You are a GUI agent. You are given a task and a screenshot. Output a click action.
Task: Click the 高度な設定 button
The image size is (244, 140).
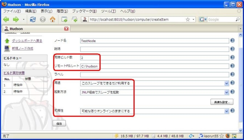(222, 102)
